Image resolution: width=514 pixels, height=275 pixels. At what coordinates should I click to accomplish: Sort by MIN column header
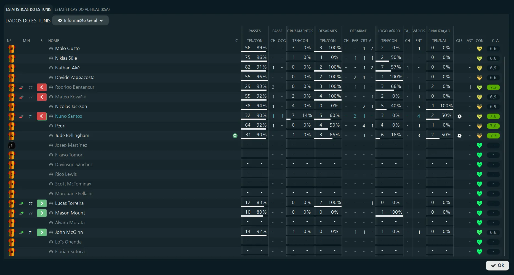click(x=26, y=41)
